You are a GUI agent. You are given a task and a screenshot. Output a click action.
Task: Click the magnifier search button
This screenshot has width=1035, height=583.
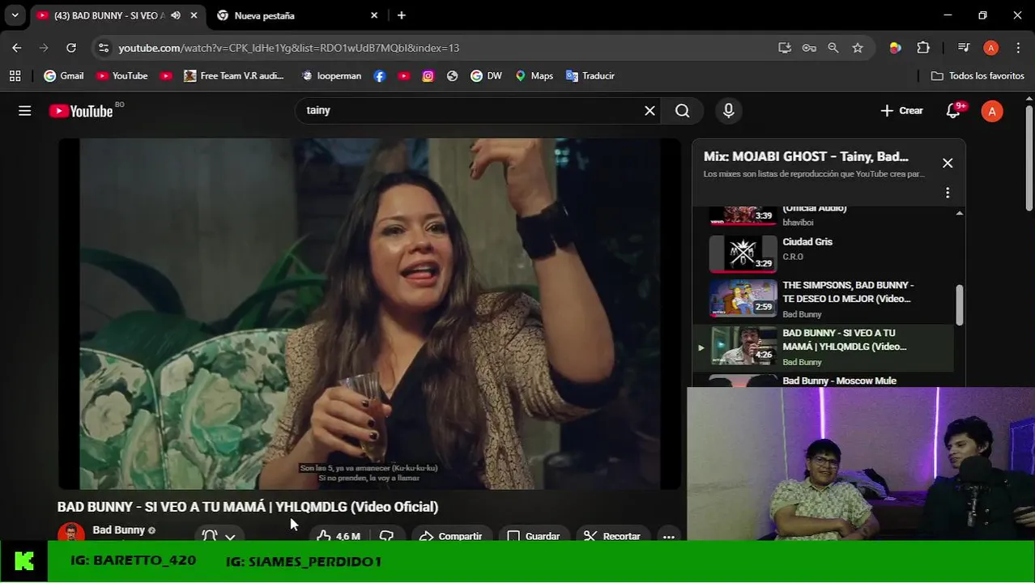(683, 111)
